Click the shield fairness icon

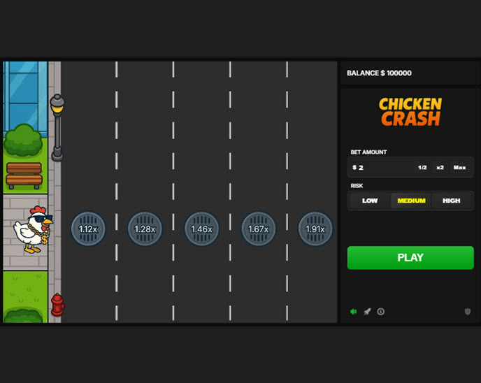click(x=468, y=312)
